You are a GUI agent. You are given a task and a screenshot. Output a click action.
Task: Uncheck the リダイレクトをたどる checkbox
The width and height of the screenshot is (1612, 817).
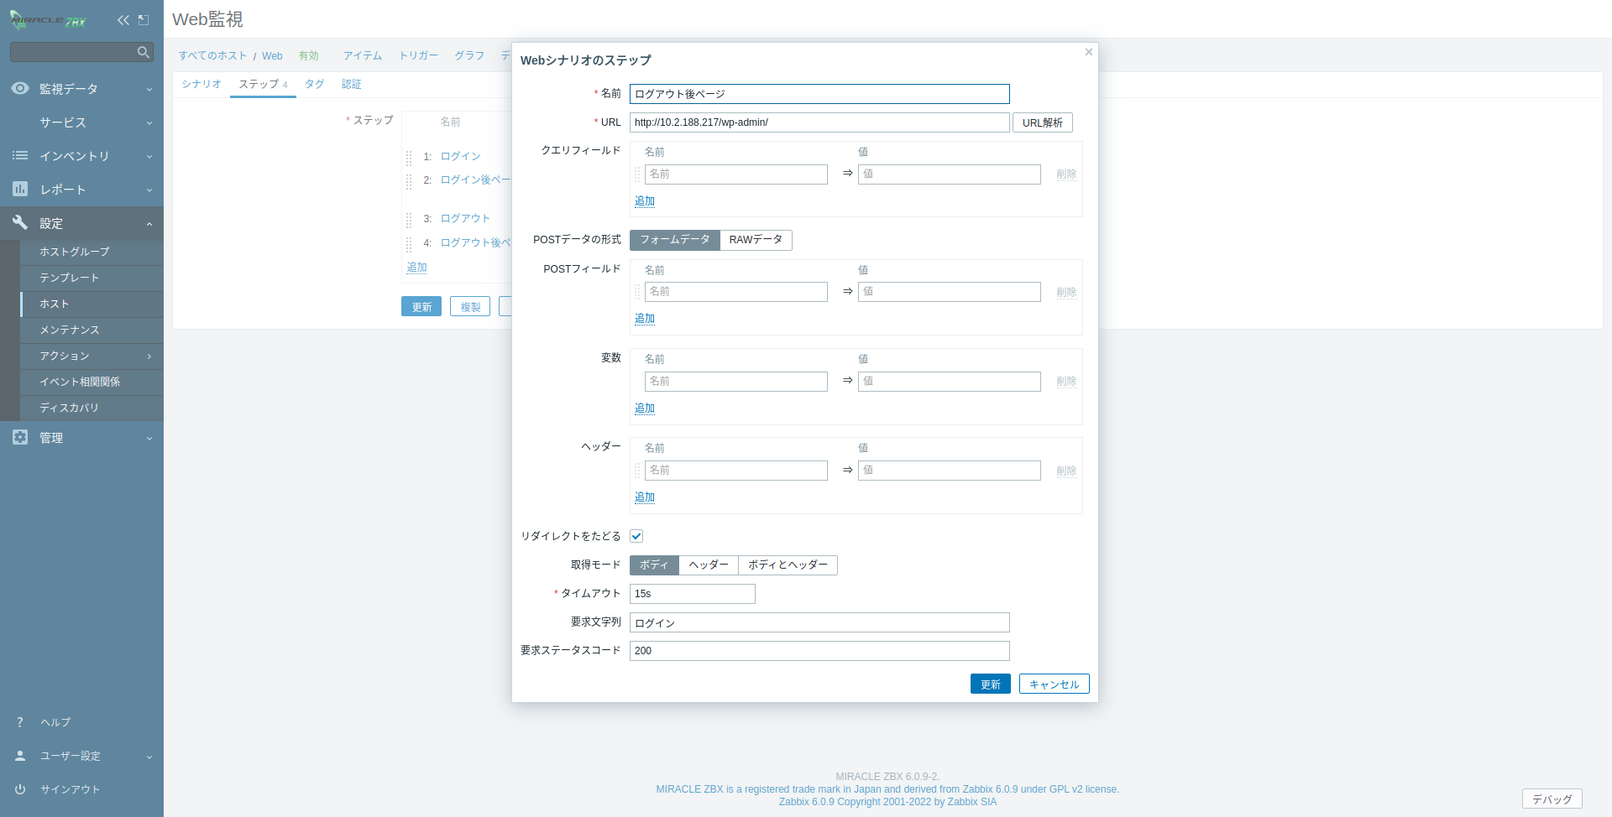(x=636, y=536)
